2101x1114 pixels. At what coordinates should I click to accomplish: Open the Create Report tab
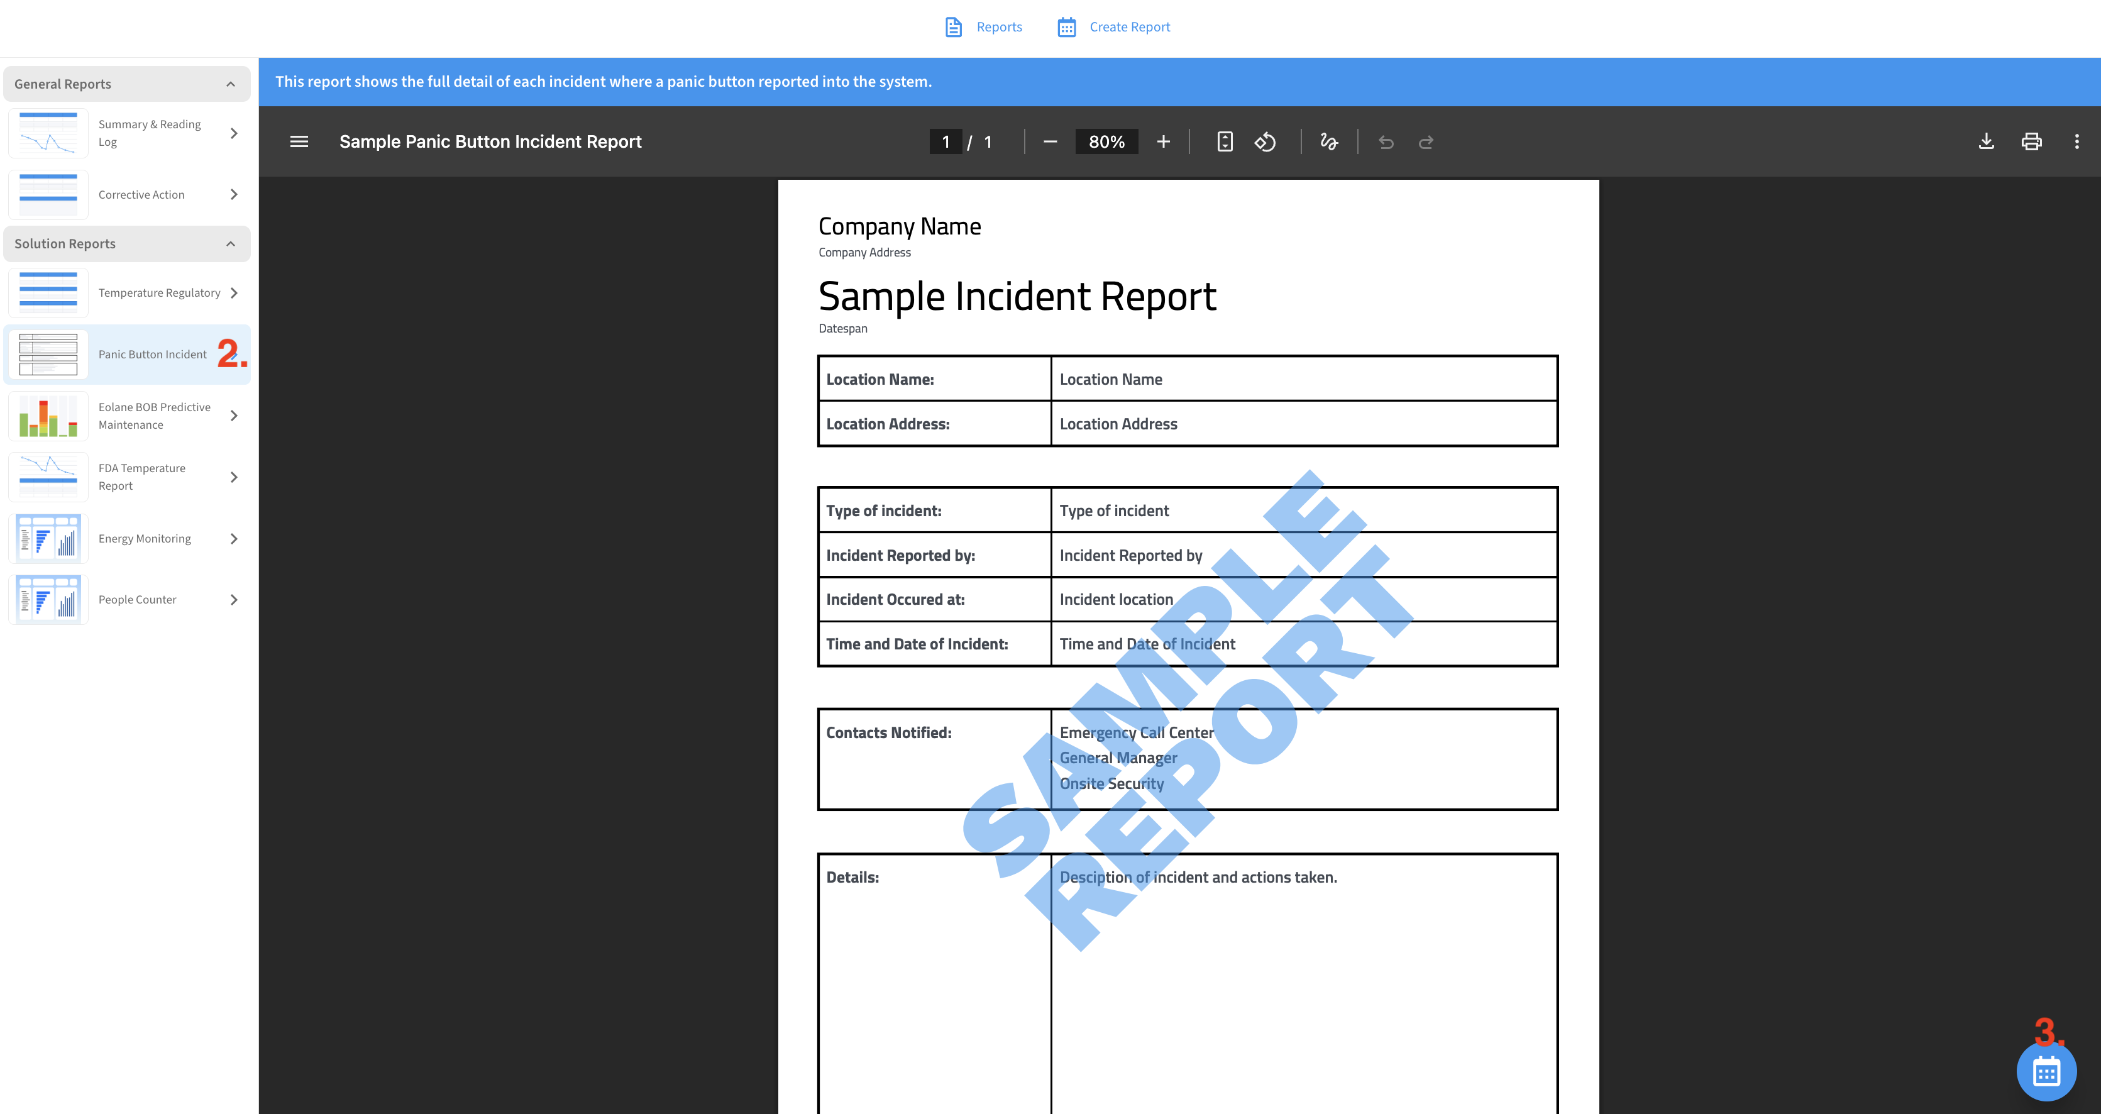(x=1113, y=27)
